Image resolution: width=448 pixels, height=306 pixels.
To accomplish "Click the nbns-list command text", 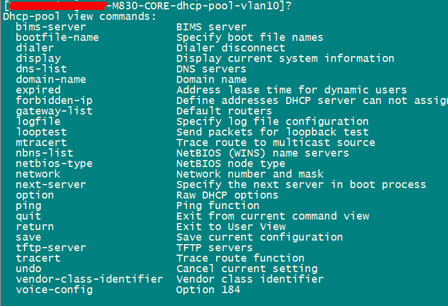I will click(44, 153).
